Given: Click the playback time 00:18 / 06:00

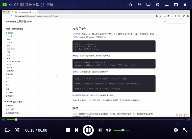Looking at the screenshot, I should click(36, 130).
